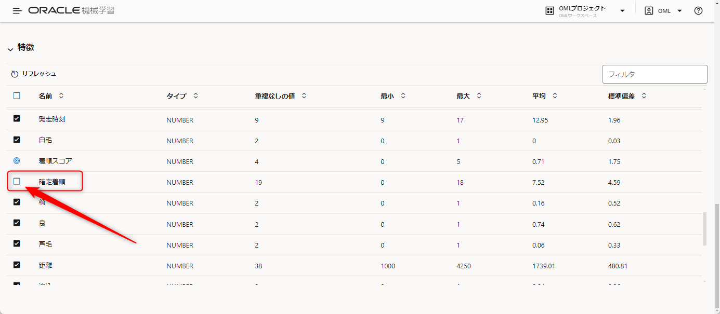720x314 pixels.
Task: Click the min value 1000
Action: coord(388,266)
